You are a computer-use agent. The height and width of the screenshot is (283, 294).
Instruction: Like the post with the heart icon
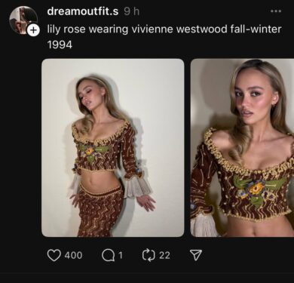pos(54,255)
